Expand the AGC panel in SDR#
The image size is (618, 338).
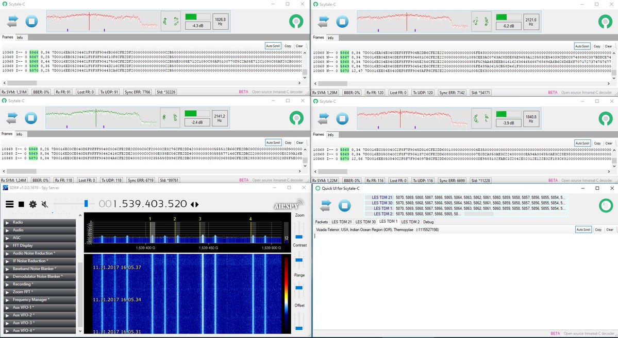coord(39,238)
